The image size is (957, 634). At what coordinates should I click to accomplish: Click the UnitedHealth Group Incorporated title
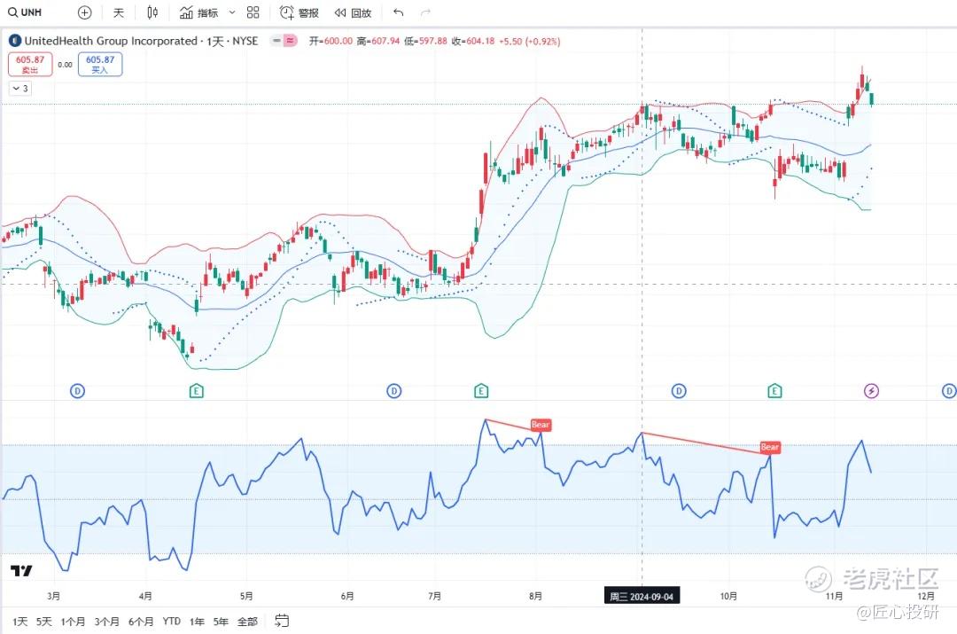point(111,41)
